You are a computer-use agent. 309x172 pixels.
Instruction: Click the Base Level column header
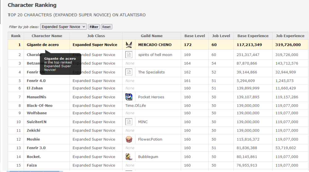195,36
